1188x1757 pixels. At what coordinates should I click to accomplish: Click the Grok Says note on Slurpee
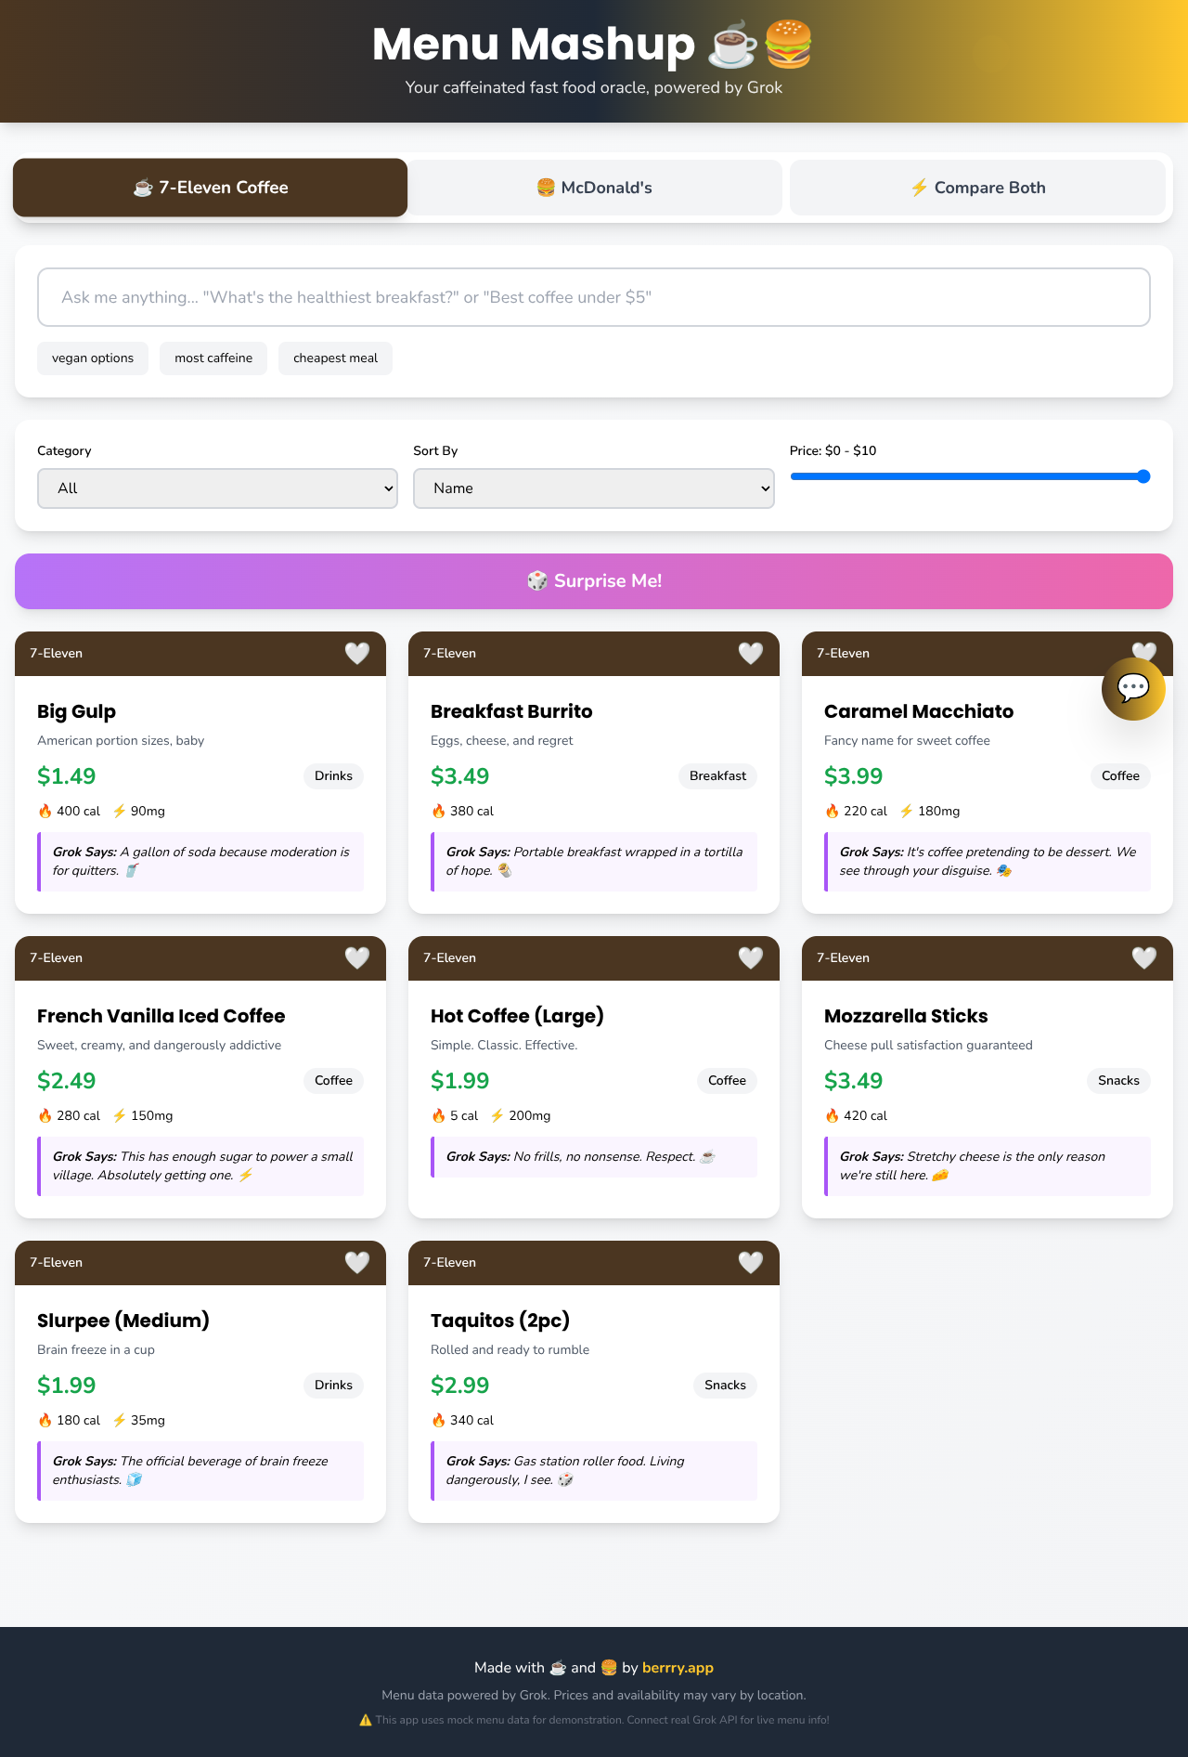point(200,1471)
